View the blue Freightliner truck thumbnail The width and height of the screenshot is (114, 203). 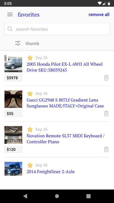point(13,169)
